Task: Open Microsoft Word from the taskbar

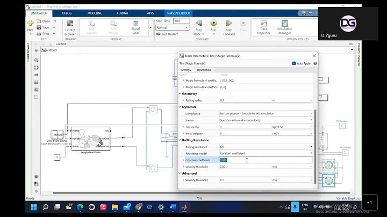Action: [x=173, y=207]
